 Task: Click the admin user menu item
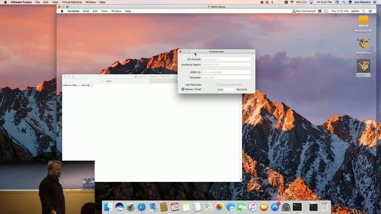[x=355, y=11]
